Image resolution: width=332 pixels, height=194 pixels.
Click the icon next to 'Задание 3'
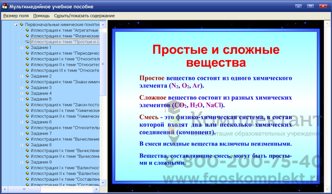pyautogui.click(x=27, y=87)
